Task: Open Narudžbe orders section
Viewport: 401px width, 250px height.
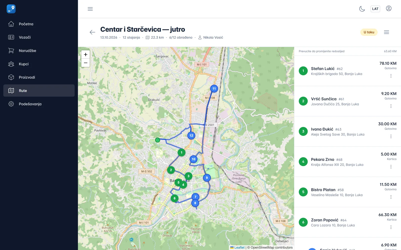Action: [x=39, y=50]
